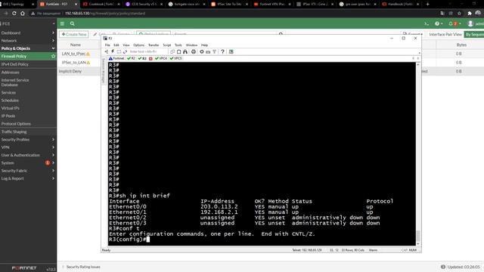Click the quick connect lightning icon

pyautogui.click(x=113, y=51)
